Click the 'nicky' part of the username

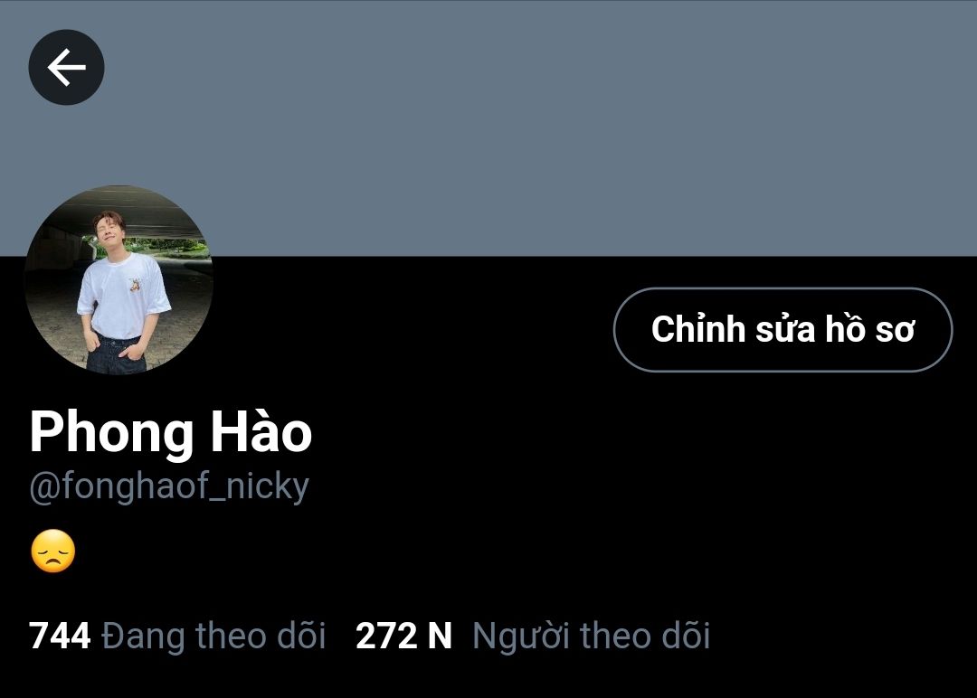point(268,486)
